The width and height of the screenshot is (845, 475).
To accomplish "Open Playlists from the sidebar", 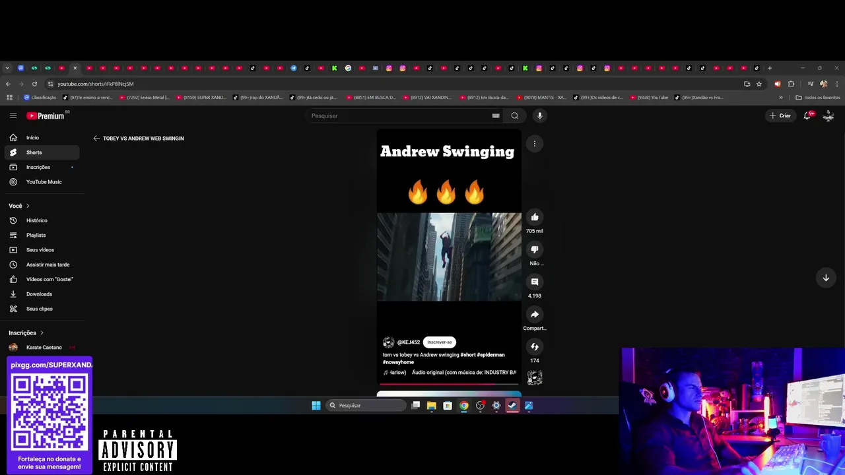I will (x=42, y=235).
